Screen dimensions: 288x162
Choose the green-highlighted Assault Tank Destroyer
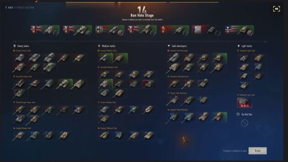(x=219, y=58)
